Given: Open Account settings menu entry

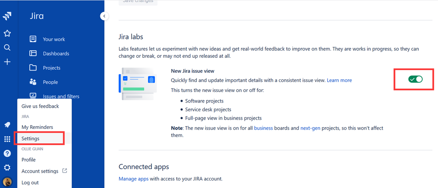Looking at the screenshot, I should click(39, 171).
